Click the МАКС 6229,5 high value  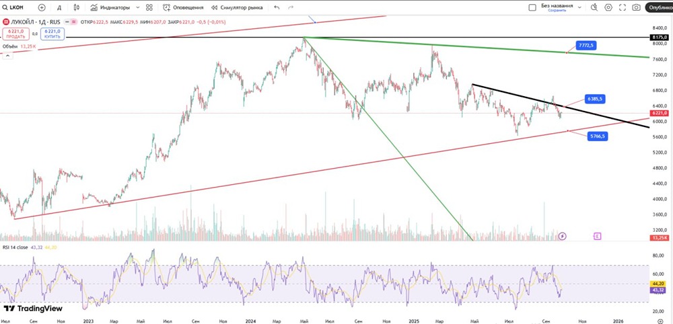pyautogui.click(x=124, y=22)
